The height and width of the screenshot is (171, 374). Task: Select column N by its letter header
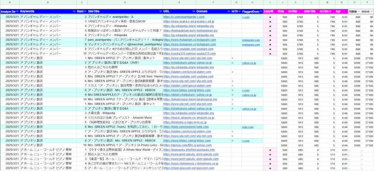click(x=342, y=2)
